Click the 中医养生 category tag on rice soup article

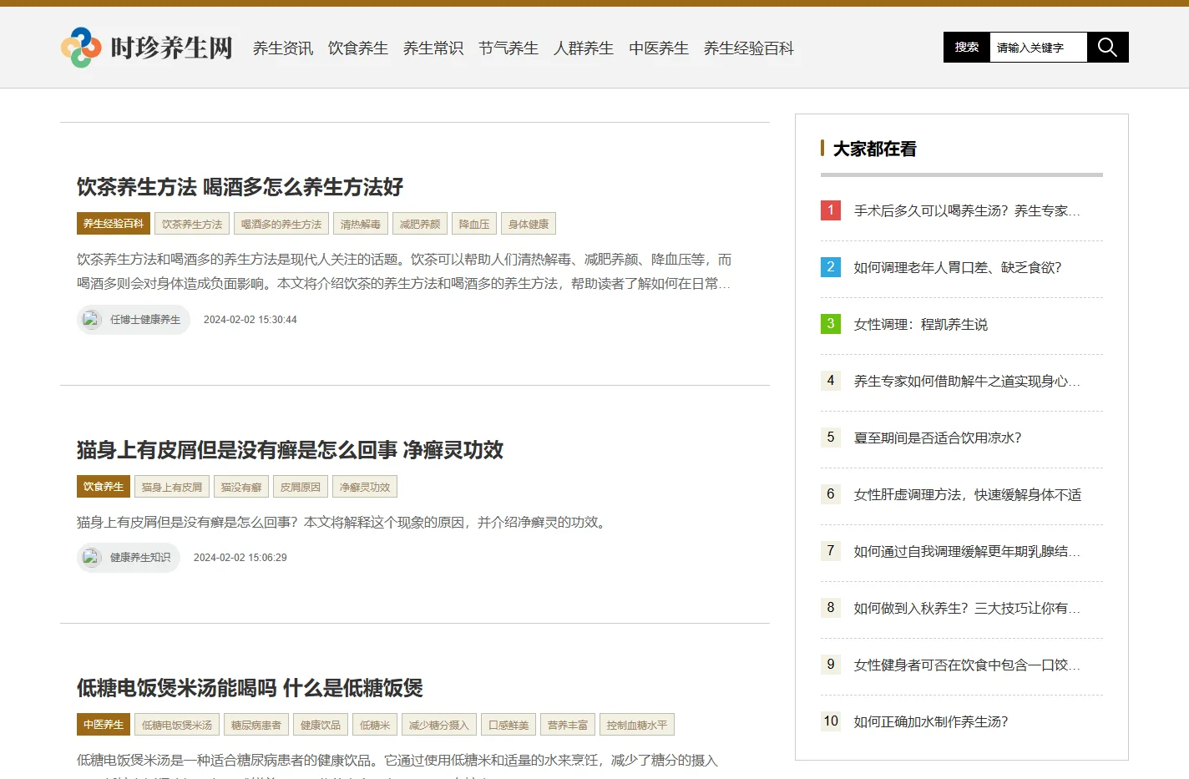point(104,725)
